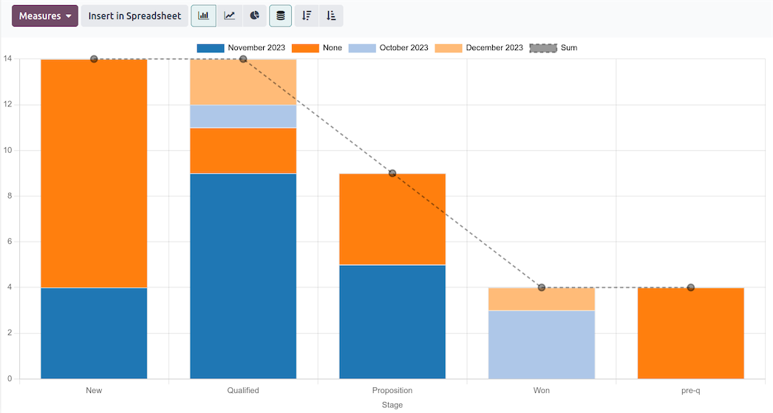Click the November 2023 blue legend swatch
This screenshot has width=773, height=413.
[x=210, y=48]
